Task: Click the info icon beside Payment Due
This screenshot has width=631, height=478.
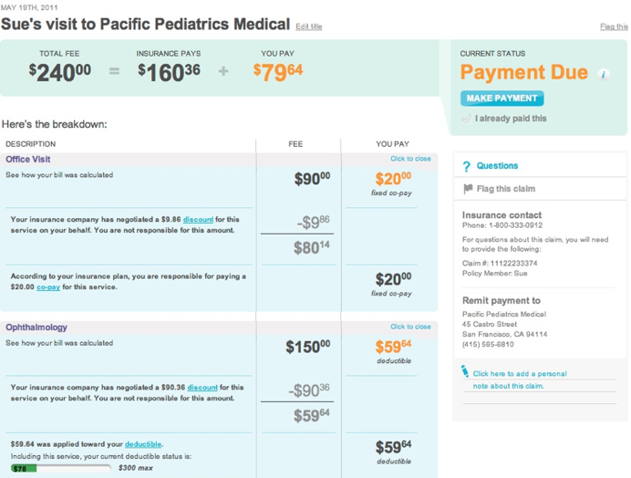Action: [604, 75]
